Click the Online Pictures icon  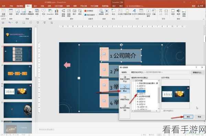click(23, 11)
